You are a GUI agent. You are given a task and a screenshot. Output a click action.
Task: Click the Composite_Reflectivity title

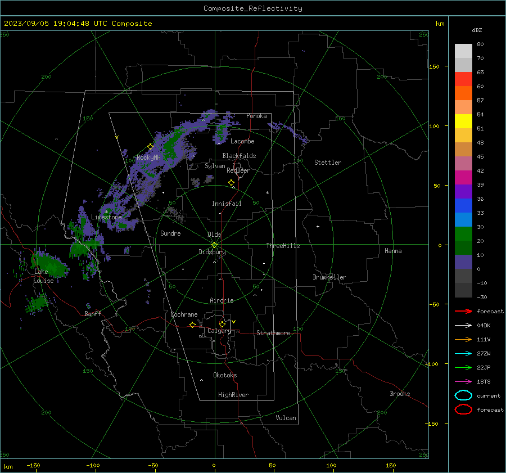253,8
